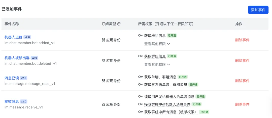Viewport: 272px width, 118px height.
Task: Click the key icon beside 获取与发送单聊、群组消息
Action: pyautogui.click(x=141, y=85)
